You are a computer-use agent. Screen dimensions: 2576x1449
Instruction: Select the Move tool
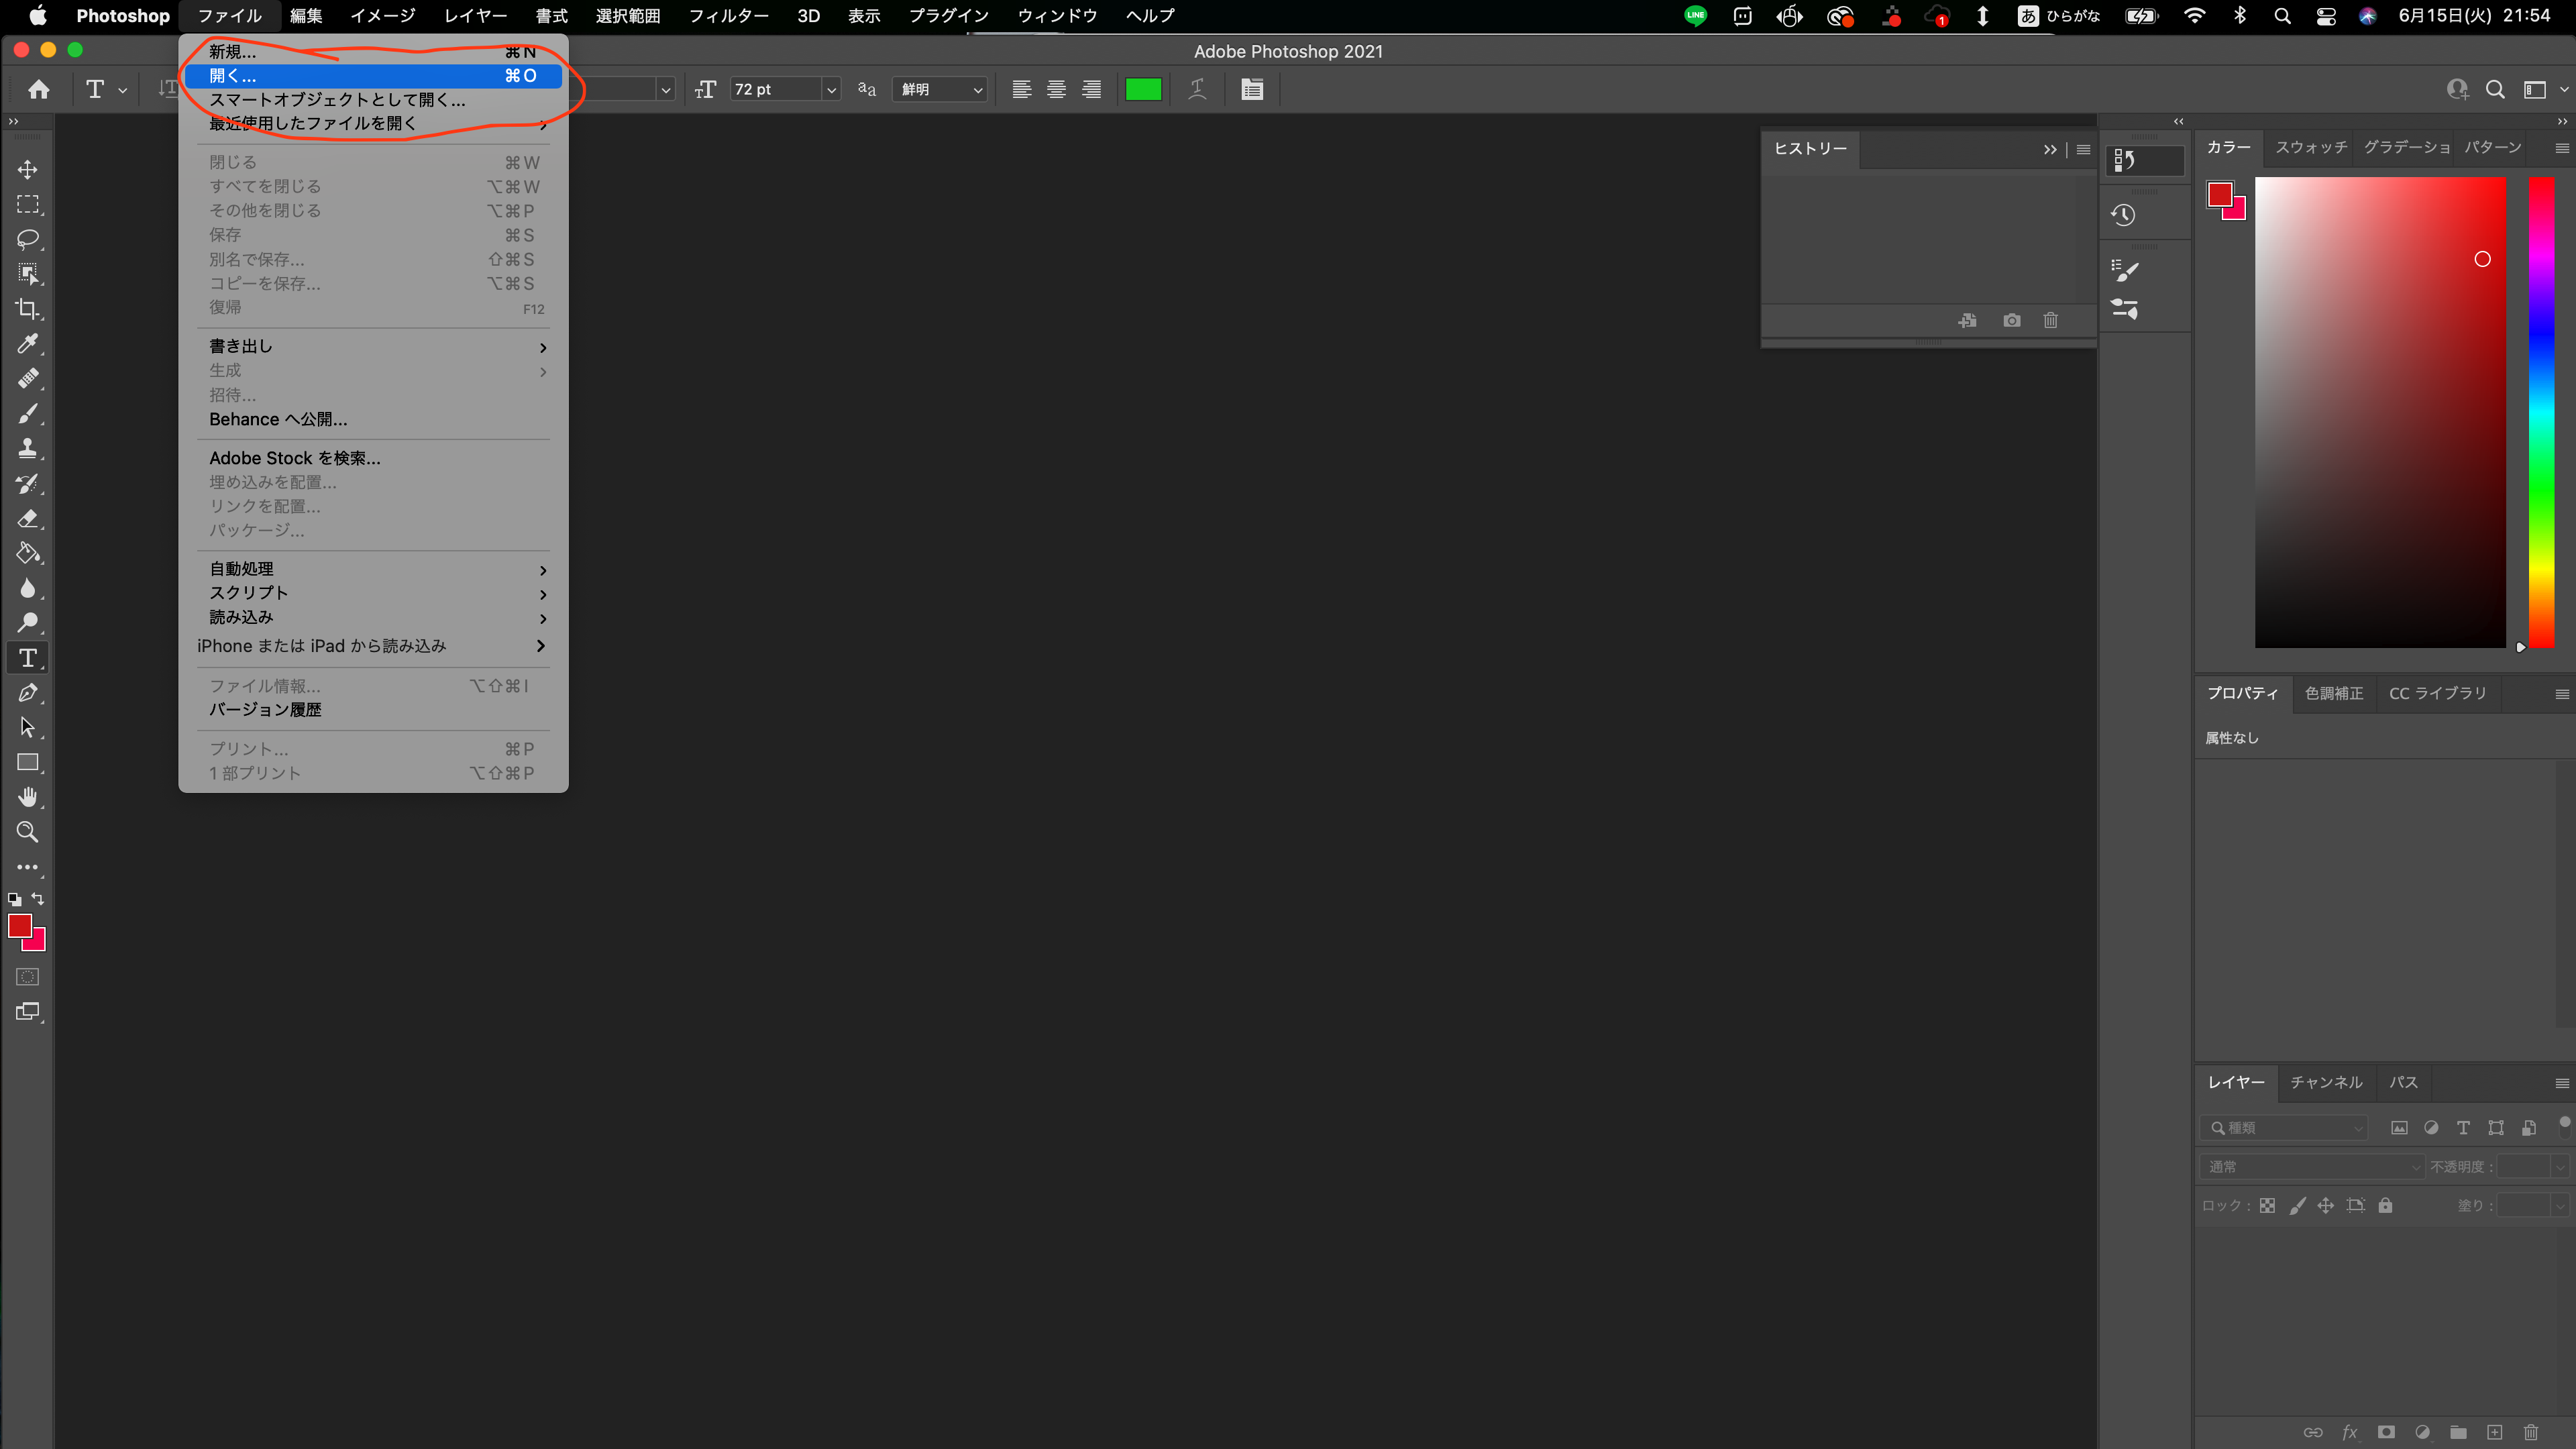point(27,169)
